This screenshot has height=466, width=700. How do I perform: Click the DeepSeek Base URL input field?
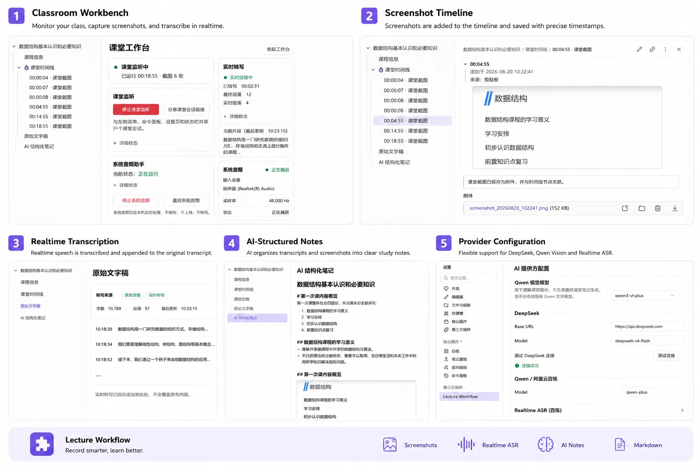[x=648, y=326]
